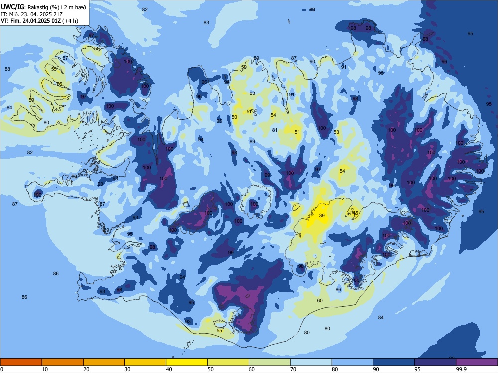Click the legend tick label 70
498x373 pixels.
(293, 369)
